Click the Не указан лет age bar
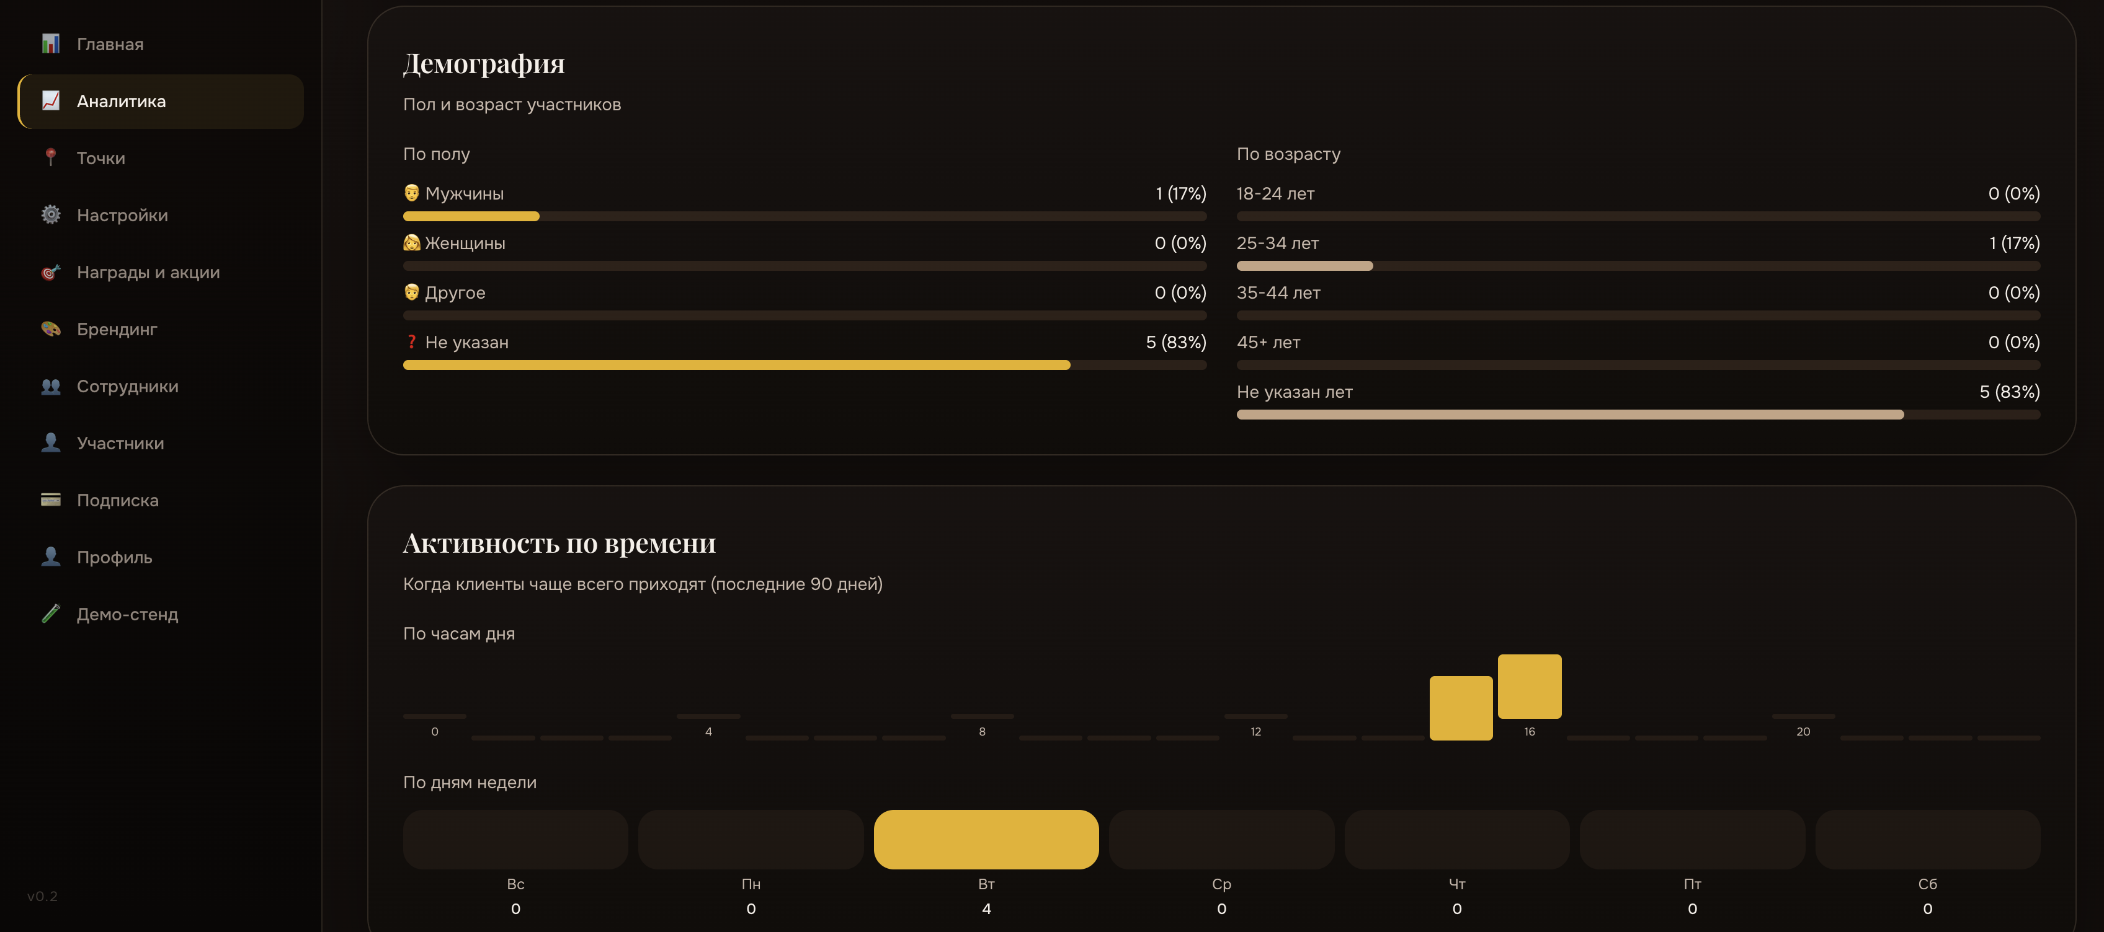The image size is (2104, 932). pos(1638,415)
